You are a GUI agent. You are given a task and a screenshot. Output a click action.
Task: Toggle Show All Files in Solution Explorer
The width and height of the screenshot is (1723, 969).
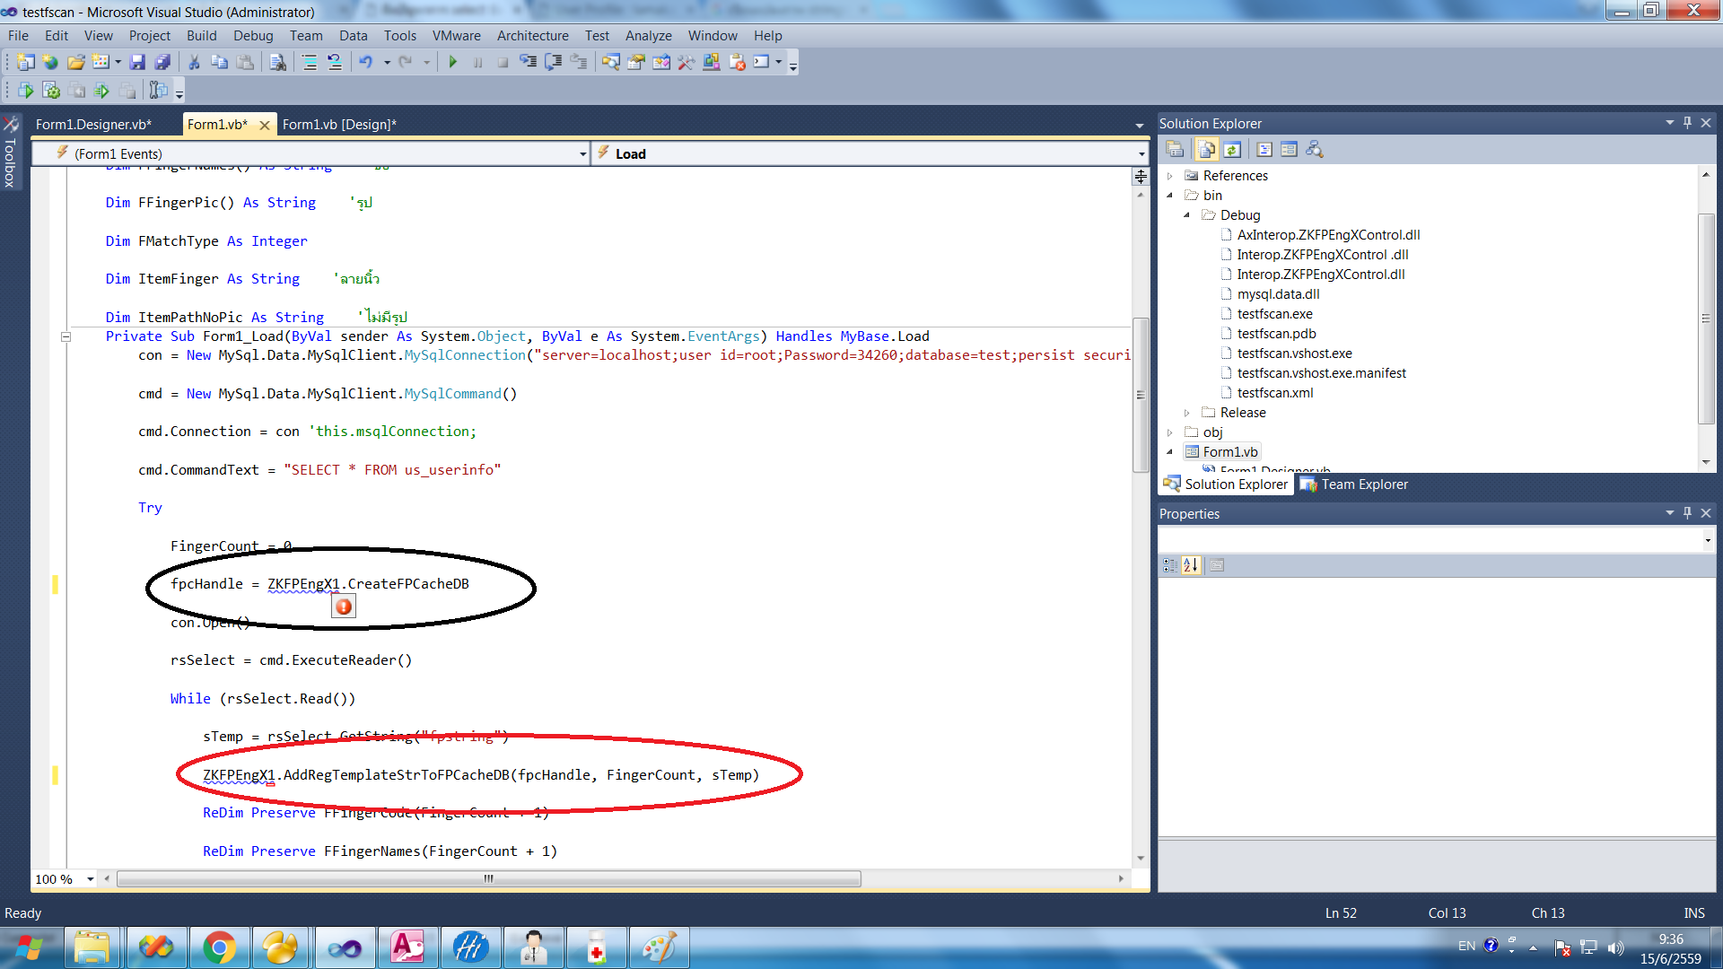(1206, 149)
